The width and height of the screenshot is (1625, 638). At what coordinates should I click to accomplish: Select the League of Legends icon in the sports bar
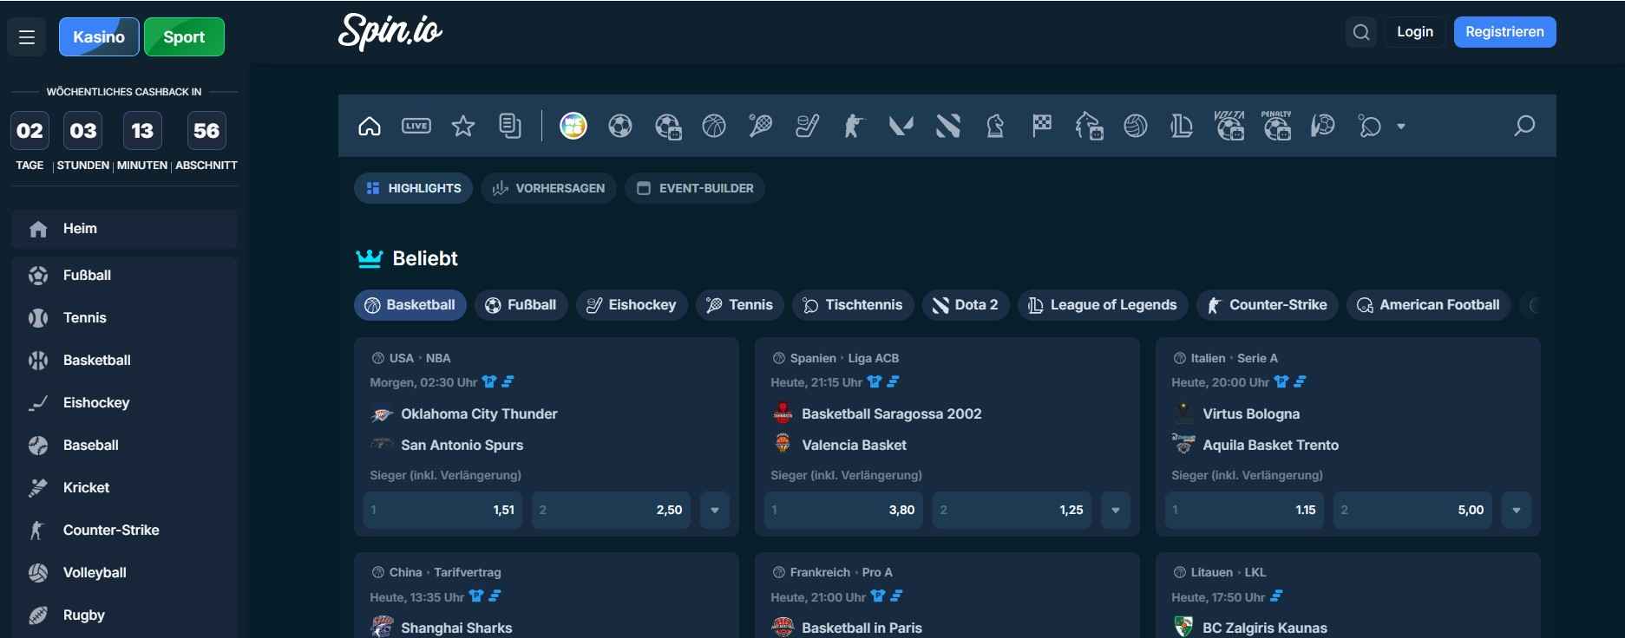[1183, 127]
